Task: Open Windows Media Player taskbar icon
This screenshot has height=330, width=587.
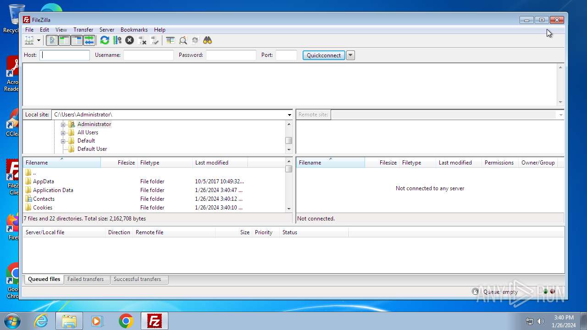Action: click(x=97, y=321)
